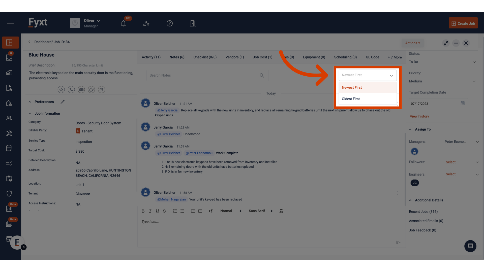484x272 pixels.
Task: Open the View history link
Action: click(419, 116)
